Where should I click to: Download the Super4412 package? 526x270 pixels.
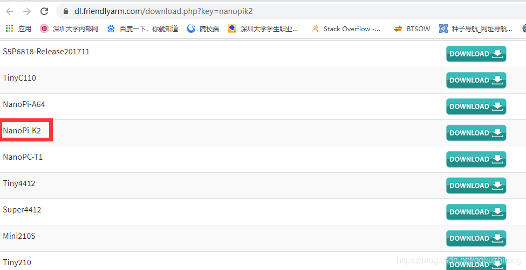click(476, 212)
